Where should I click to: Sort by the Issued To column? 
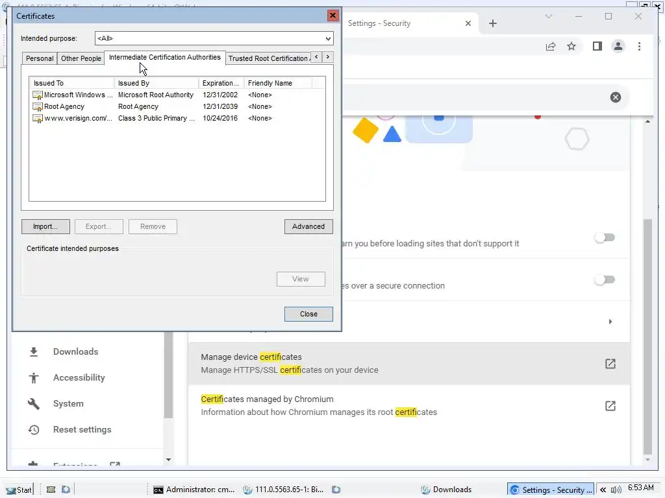[71, 83]
